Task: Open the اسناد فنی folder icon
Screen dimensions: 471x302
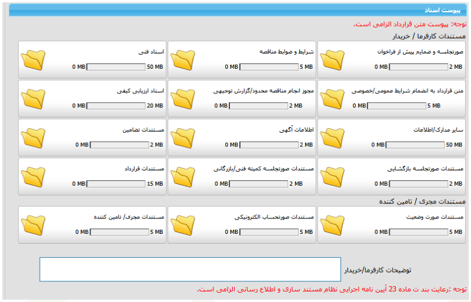Action: click(33, 60)
